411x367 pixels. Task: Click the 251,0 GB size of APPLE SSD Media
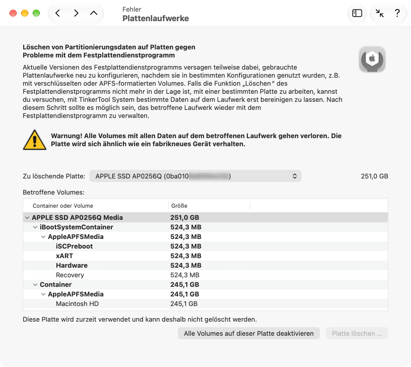tap(185, 217)
